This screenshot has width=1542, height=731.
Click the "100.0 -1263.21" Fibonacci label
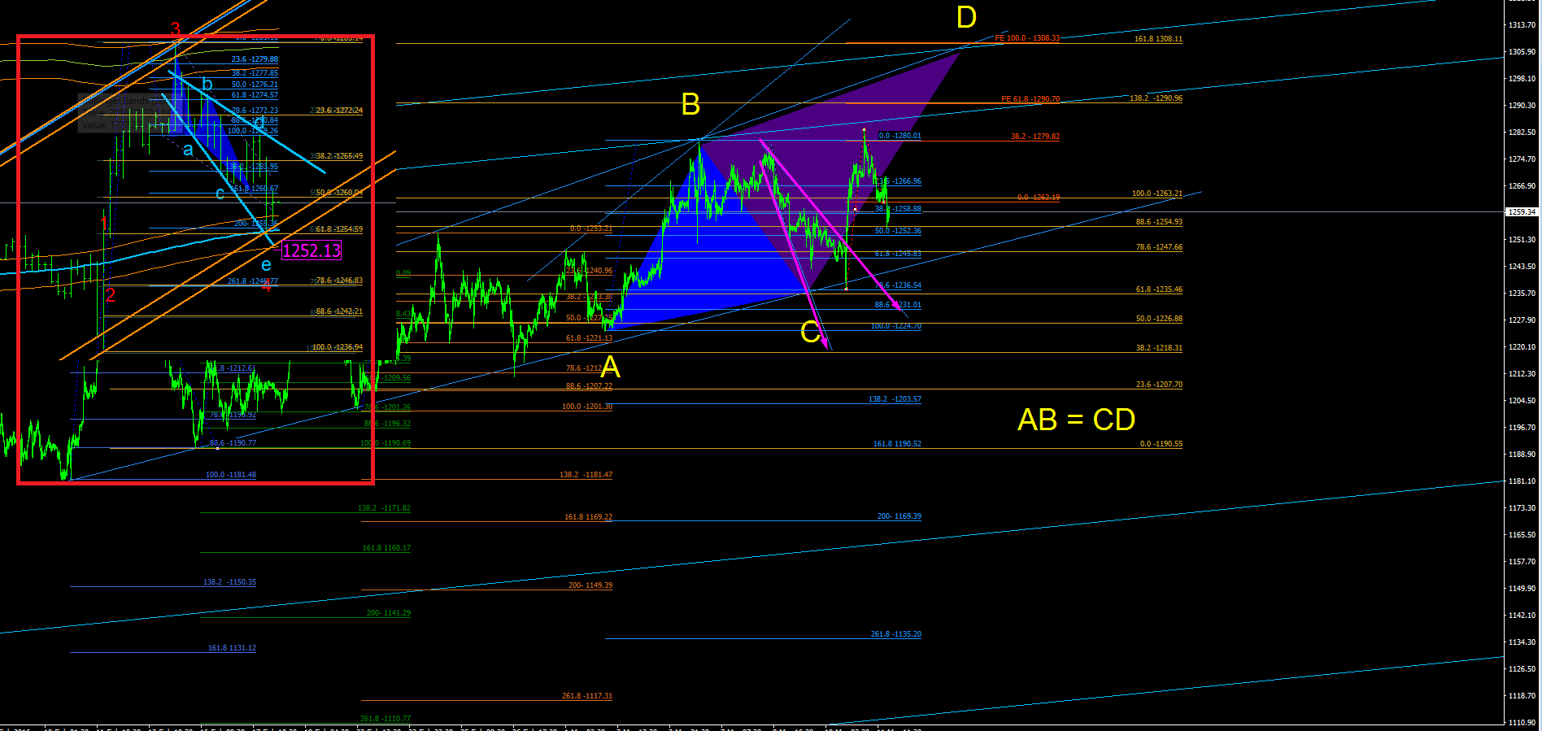(x=1157, y=194)
